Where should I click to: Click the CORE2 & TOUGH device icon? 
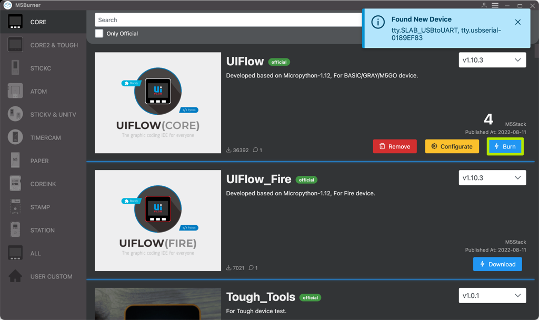15,45
